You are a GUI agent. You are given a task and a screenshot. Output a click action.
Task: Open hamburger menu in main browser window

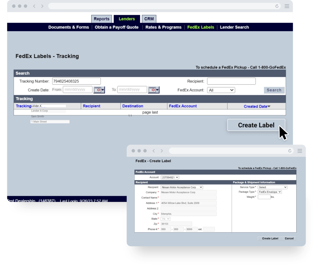287,6
